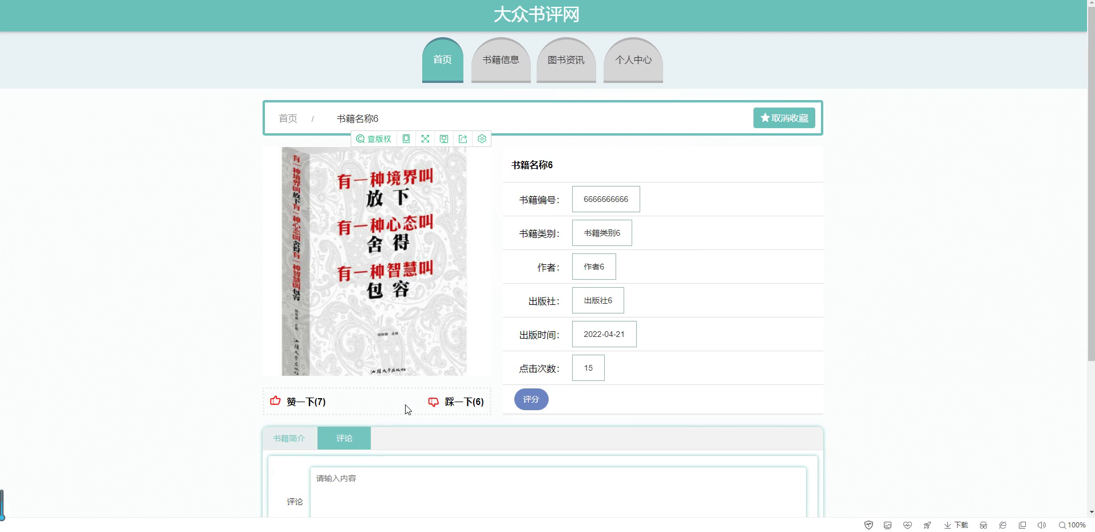Click the author value 作者6
Screen dimensions: 1095x532
(x=594, y=267)
